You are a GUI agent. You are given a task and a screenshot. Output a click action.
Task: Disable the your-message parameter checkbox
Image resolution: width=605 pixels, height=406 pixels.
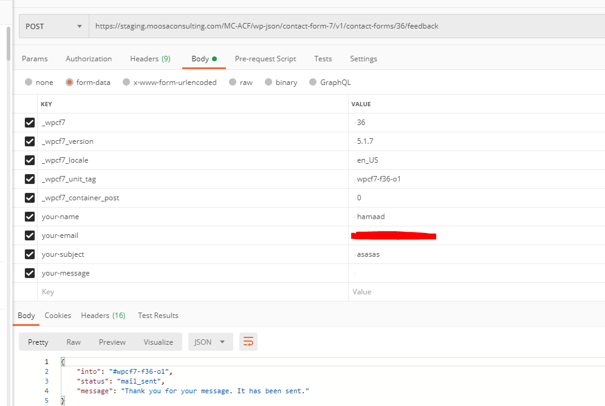coord(29,273)
